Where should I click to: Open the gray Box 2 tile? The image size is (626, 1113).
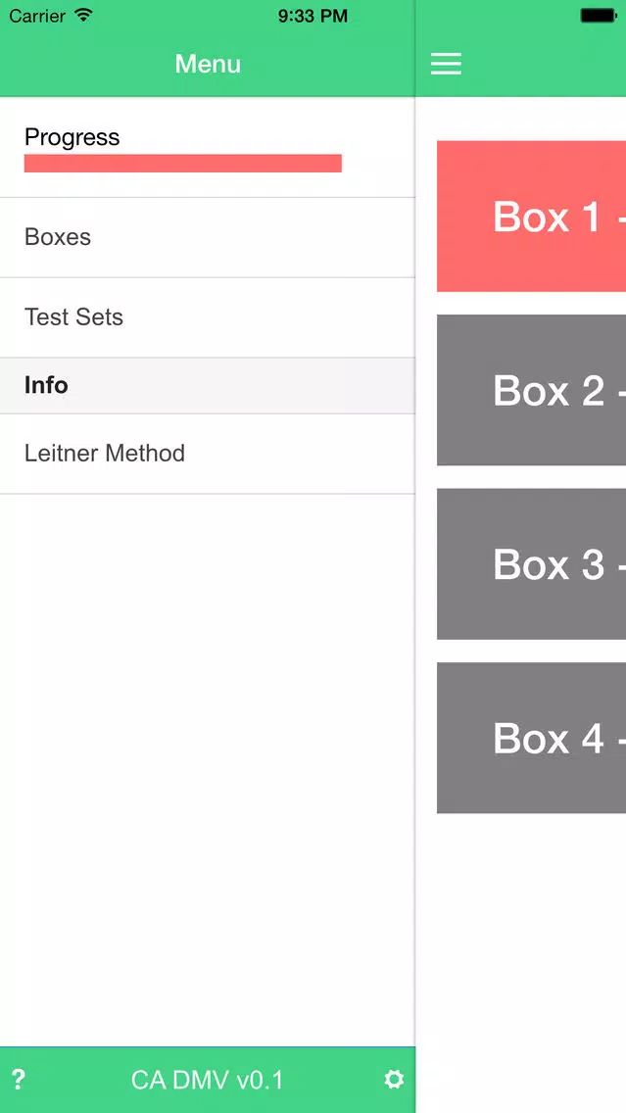(531, 390)
